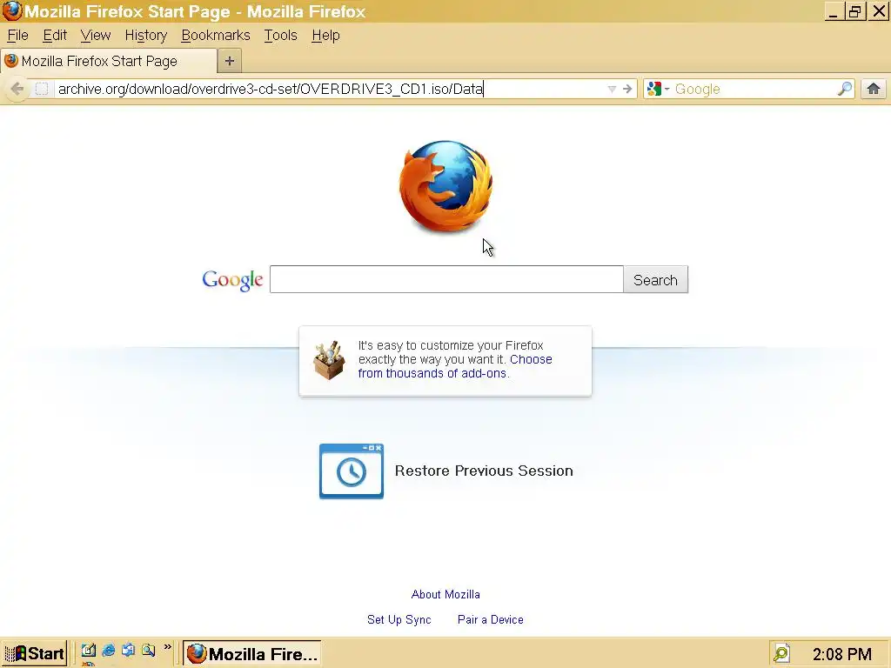Open a new tab with plus button
891x668 pixels.
pos(230,61)
